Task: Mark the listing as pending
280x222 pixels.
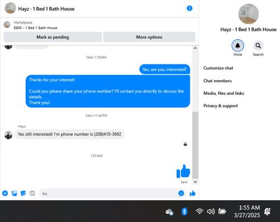Action: point(53,37)
